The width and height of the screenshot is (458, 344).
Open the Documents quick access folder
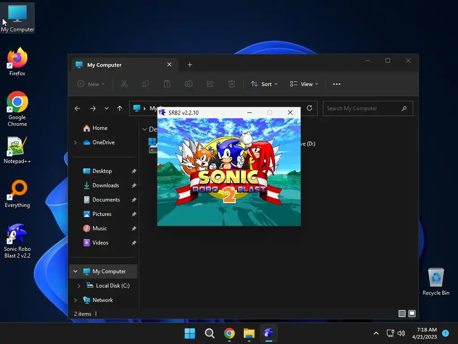tap(102, 200)
